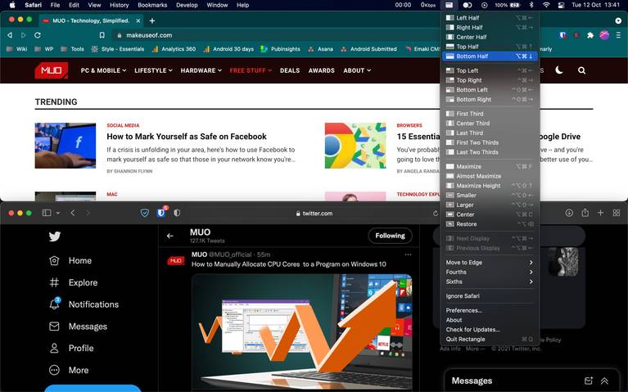Viewport: 628px width, 392px height.
Task: Select Last Third in the Rectangle menu
Action: (490, 133)
